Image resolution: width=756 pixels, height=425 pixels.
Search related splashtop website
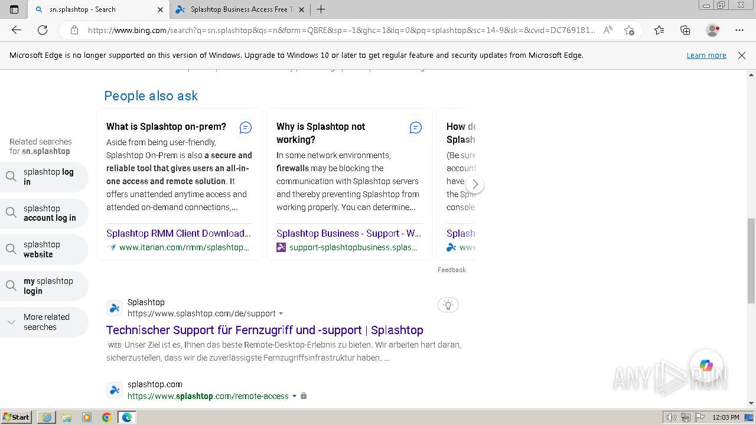click(x=44, y=249)
